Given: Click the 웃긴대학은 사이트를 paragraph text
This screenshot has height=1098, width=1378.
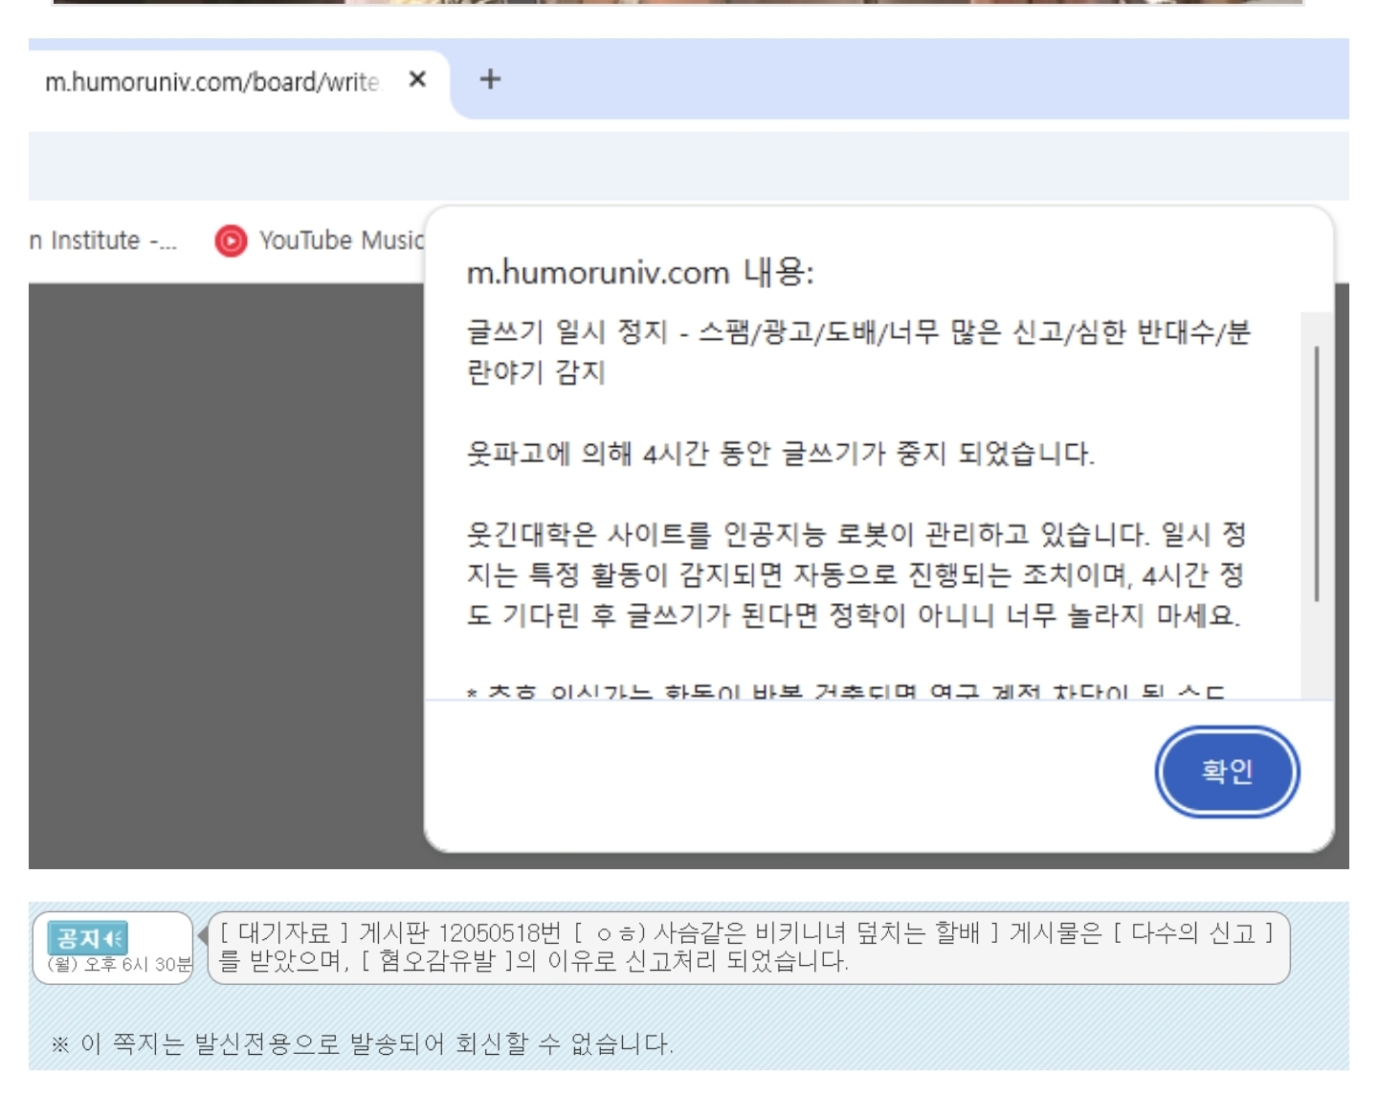Looking at the screenshot, I should (x=856, y=574).
